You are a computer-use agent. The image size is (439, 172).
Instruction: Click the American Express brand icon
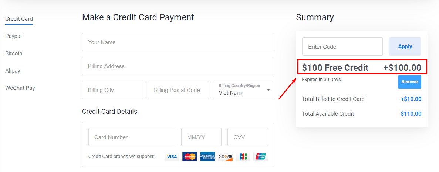point(207,157)
